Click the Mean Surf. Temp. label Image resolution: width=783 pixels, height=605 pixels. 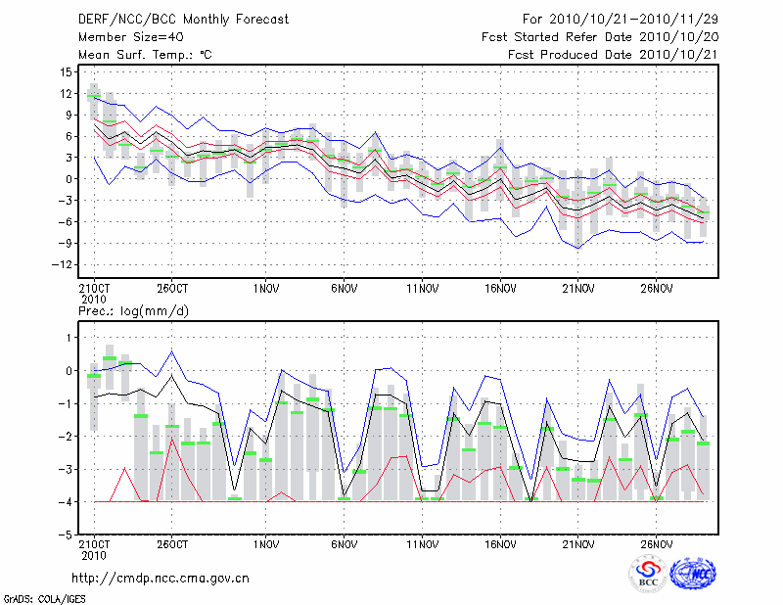[x=145, y=55]
